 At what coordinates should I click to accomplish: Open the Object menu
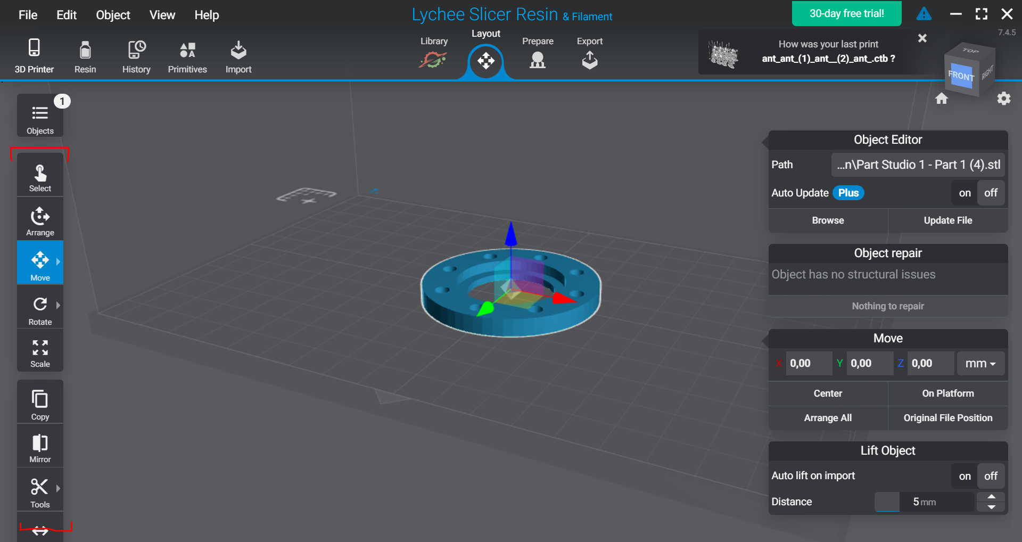coord(113,15)
